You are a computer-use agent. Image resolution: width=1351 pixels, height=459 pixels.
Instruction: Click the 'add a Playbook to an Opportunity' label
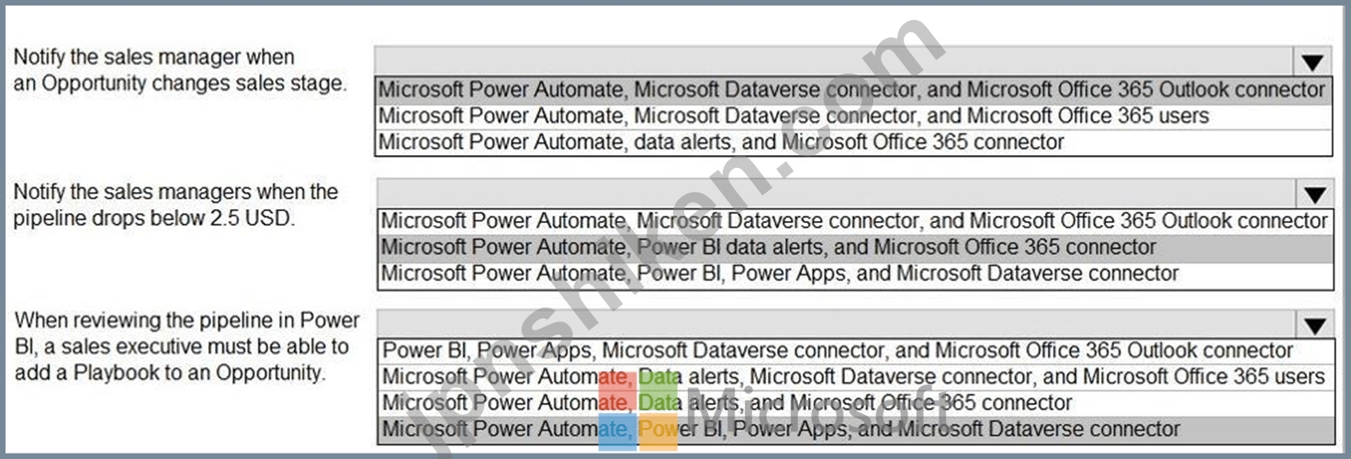170,374
